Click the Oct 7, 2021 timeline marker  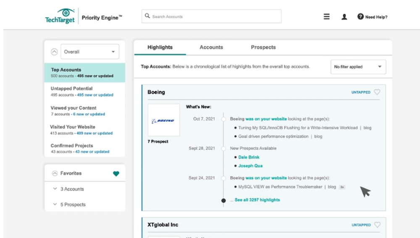[223, 119]
